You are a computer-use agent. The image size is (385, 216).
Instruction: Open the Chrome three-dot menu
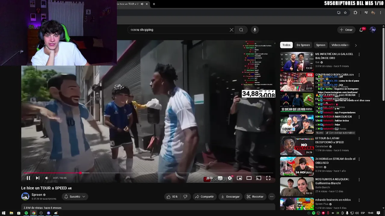pos(380,13)
